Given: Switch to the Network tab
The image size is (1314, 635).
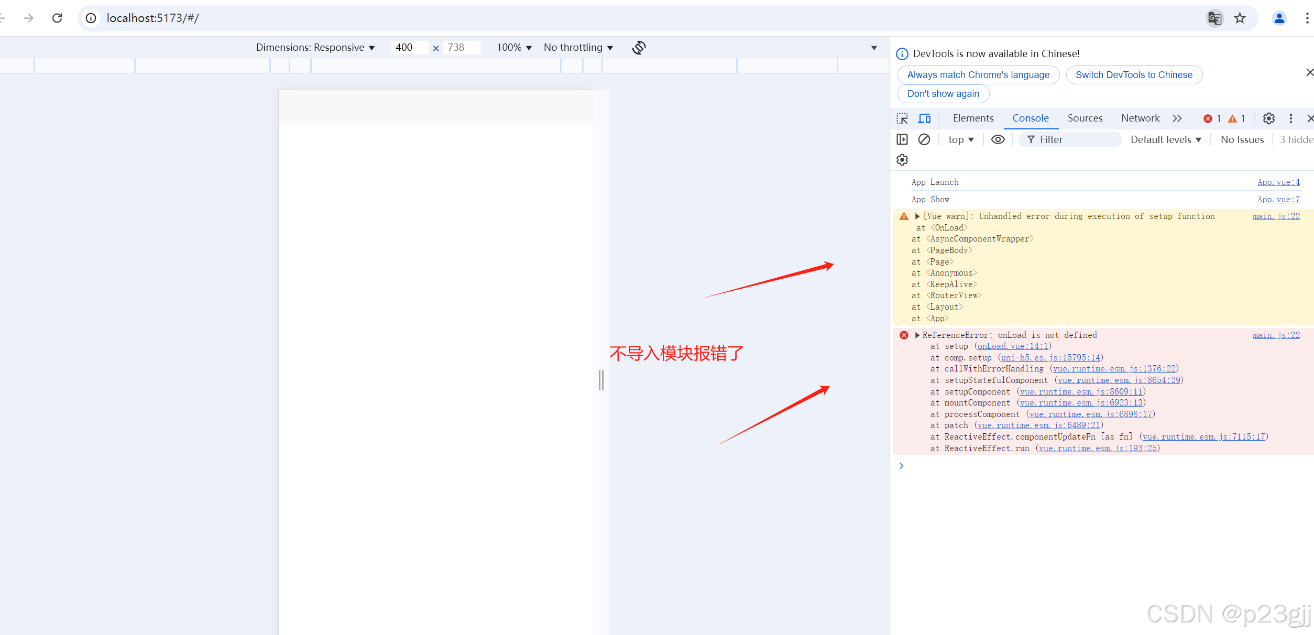Looking at the screenshot, I should [1140, 118].
